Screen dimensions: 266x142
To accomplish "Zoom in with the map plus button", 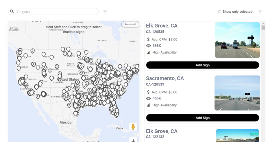I will point(133,141).
